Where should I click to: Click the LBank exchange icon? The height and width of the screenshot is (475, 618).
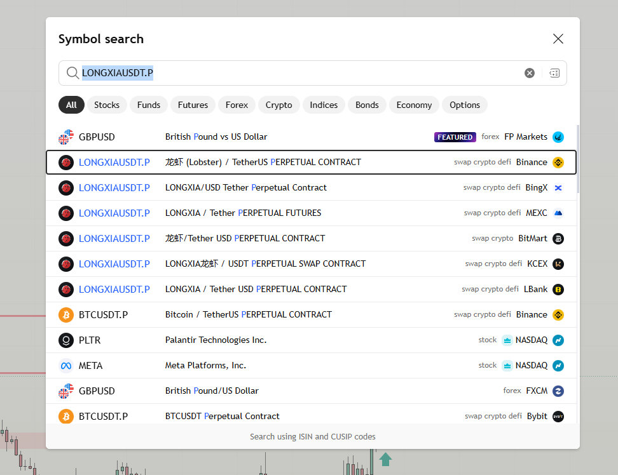click(558, 289)
